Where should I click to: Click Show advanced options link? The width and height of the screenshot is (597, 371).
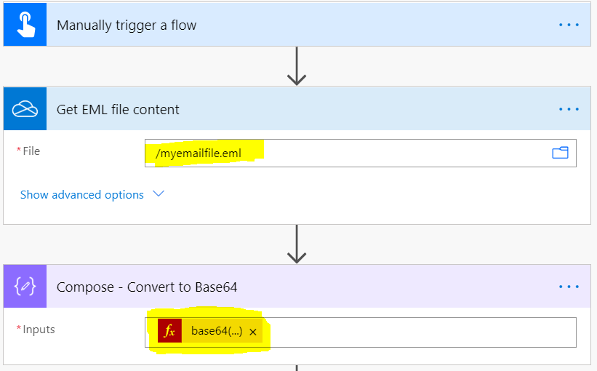[81, 194]
